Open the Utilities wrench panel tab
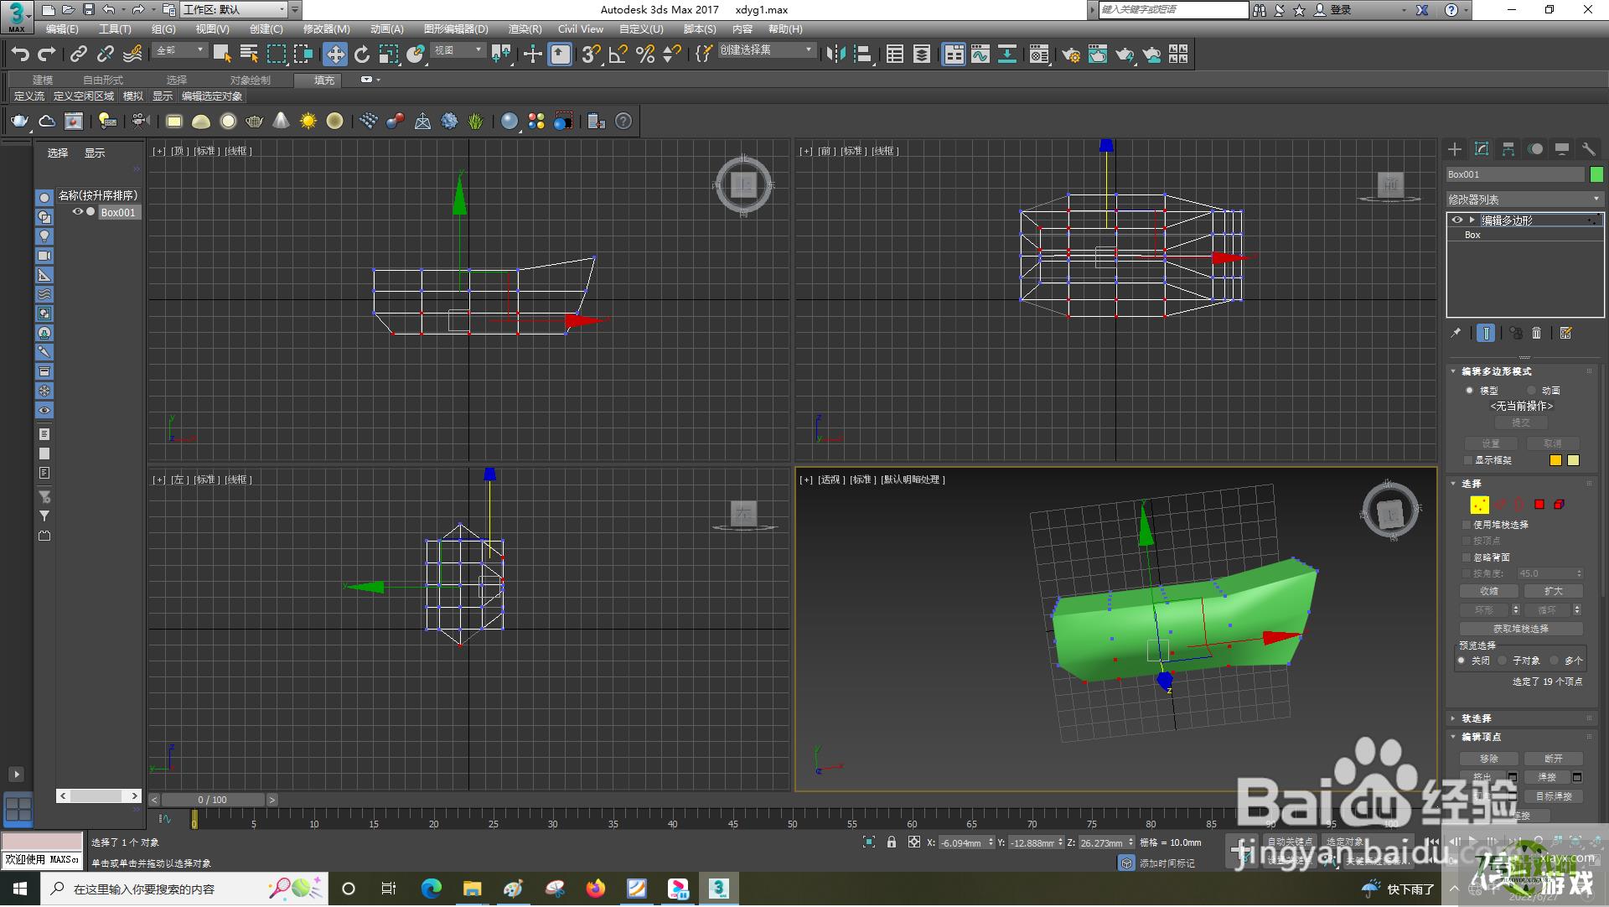 coord(1588,149)
